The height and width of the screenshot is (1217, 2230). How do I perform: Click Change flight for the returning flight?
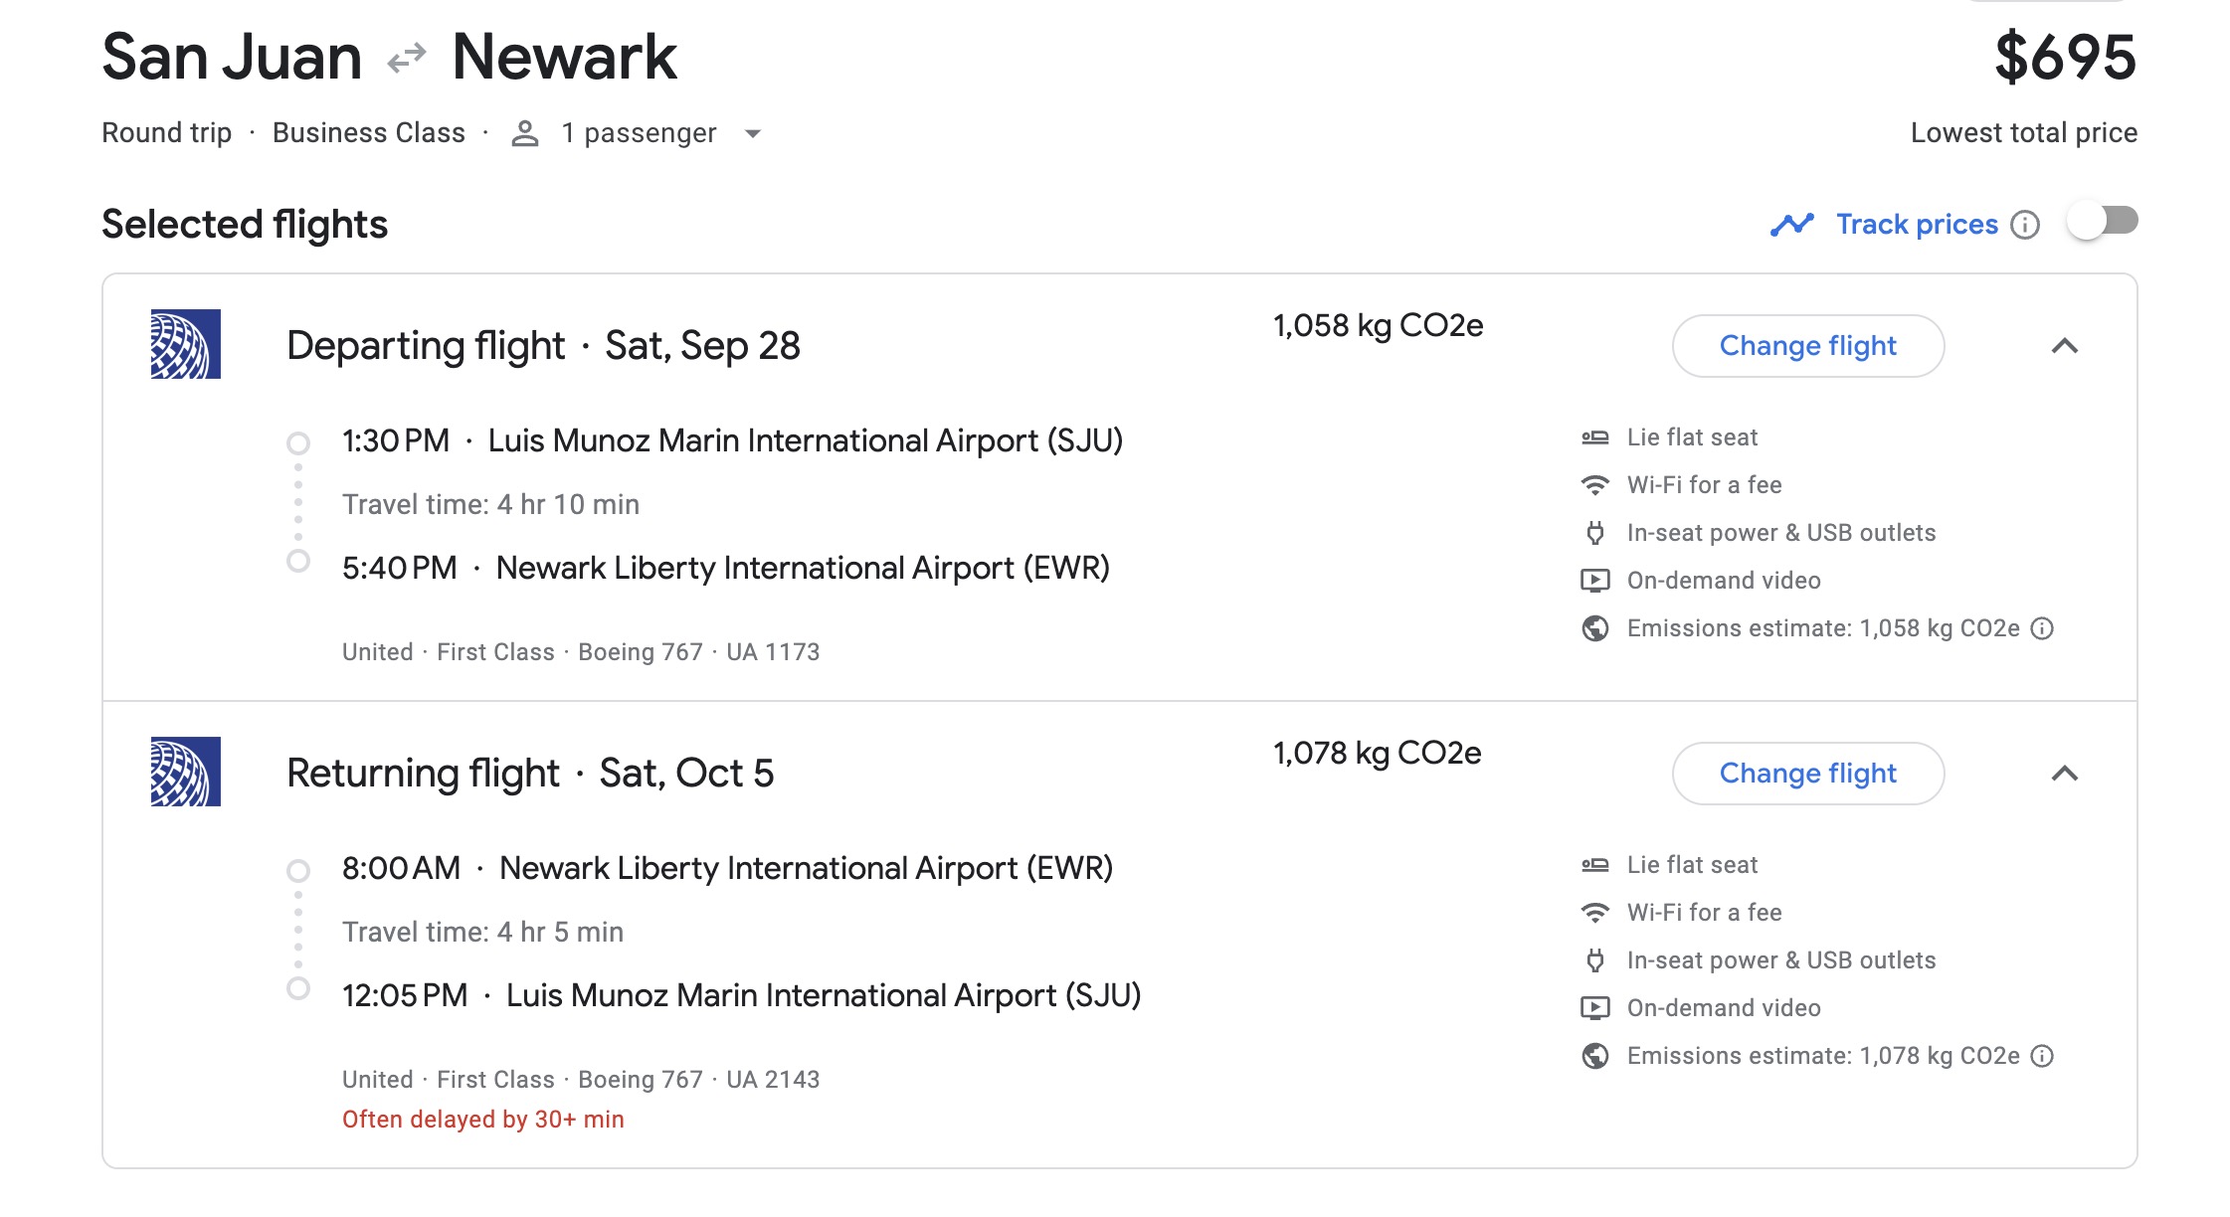click(1807, 774)
